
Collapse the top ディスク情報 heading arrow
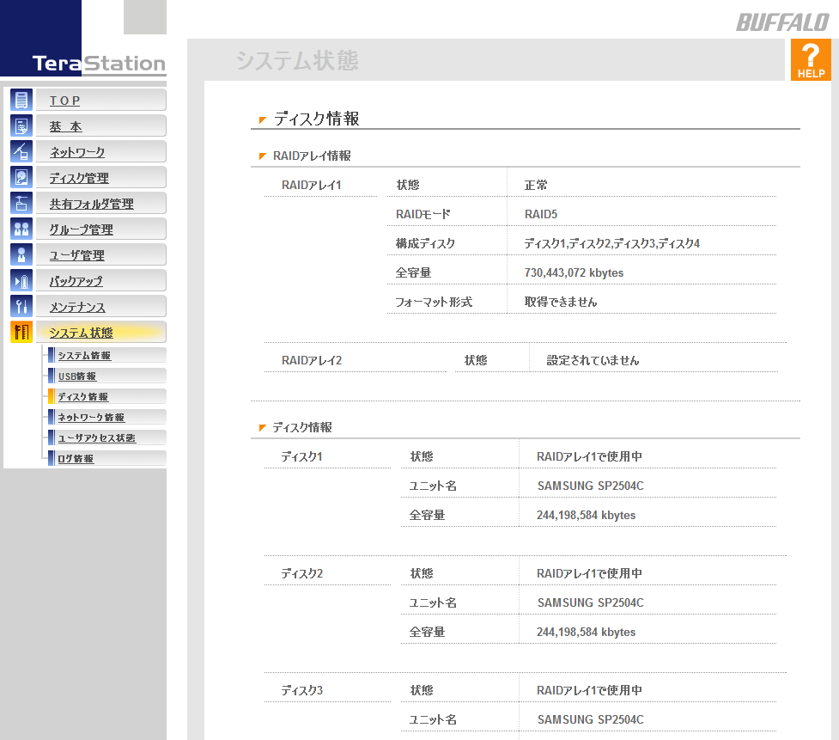260,119
